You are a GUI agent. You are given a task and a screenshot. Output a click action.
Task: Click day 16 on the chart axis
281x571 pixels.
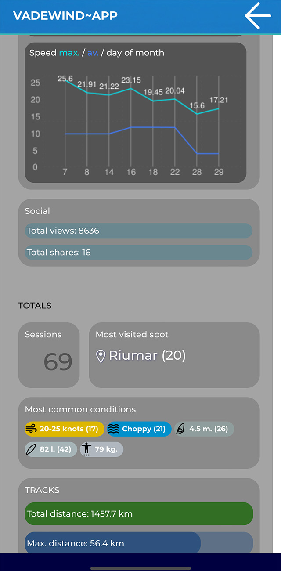pyautogui.click(x=131, y=172)
